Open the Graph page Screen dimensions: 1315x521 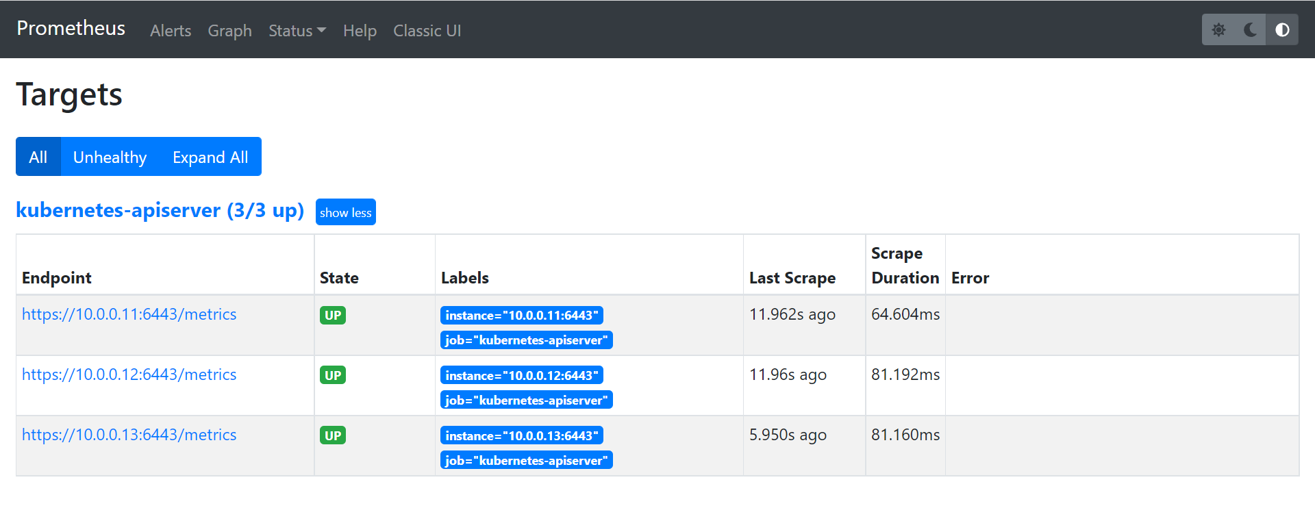tap(230, 31)
